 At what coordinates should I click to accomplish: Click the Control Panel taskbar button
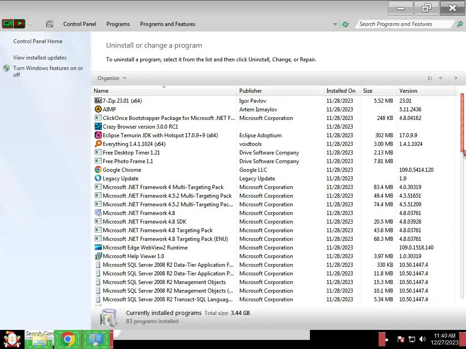click(96, 339)
